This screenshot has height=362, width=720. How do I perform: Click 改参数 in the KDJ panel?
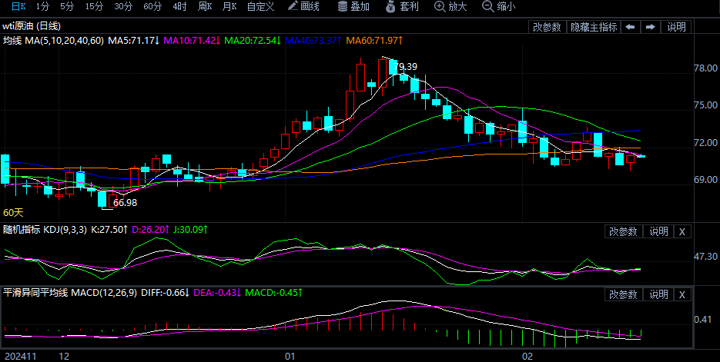[623, 231]
